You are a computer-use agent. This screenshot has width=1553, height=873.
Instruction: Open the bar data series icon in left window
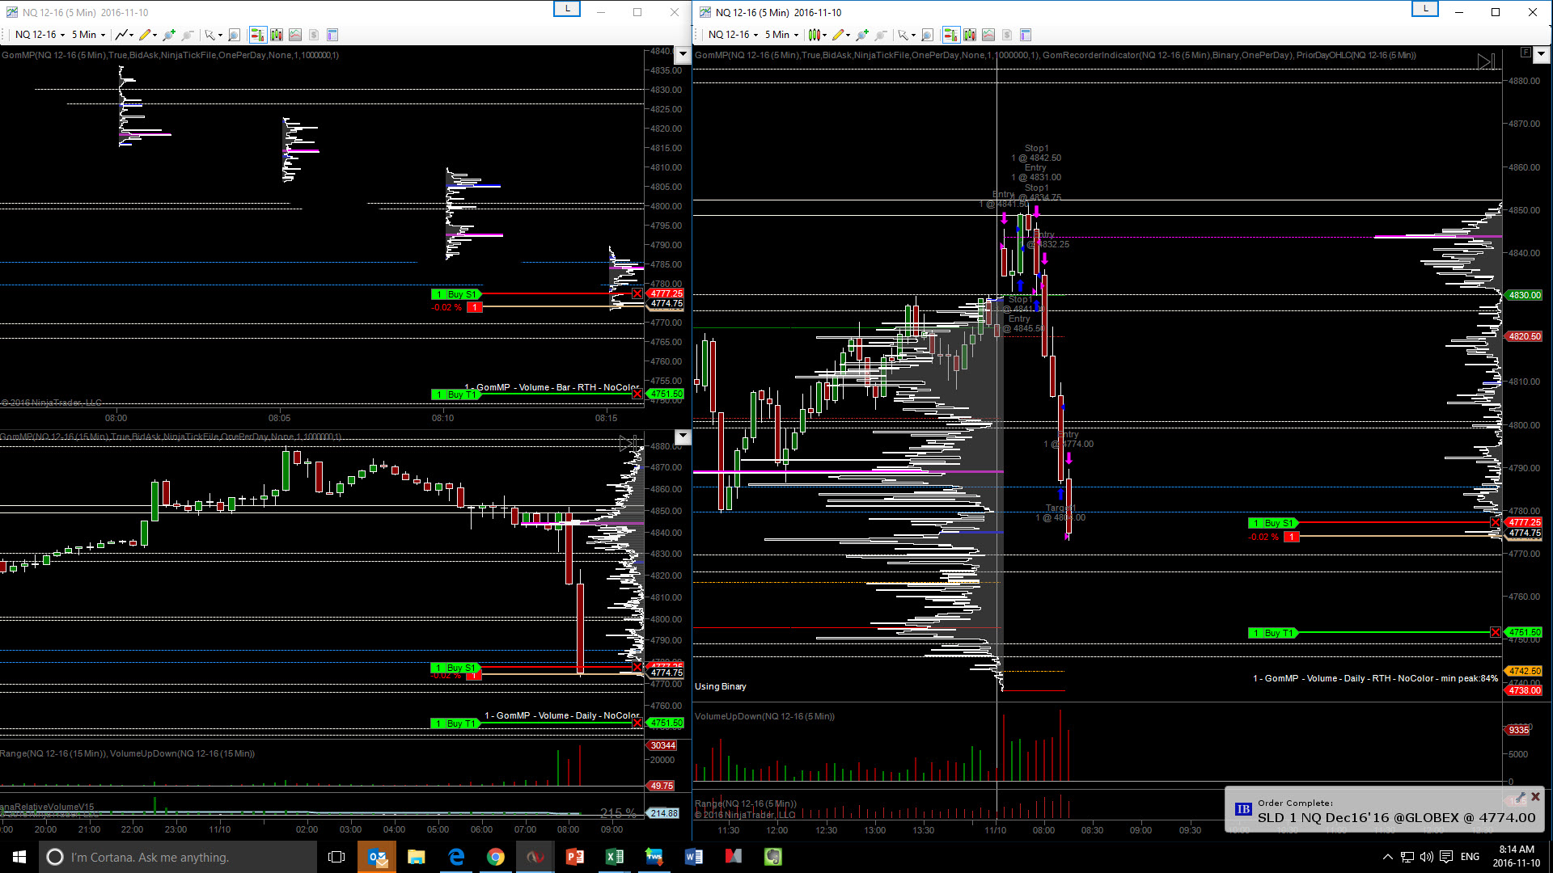(277, 35)
